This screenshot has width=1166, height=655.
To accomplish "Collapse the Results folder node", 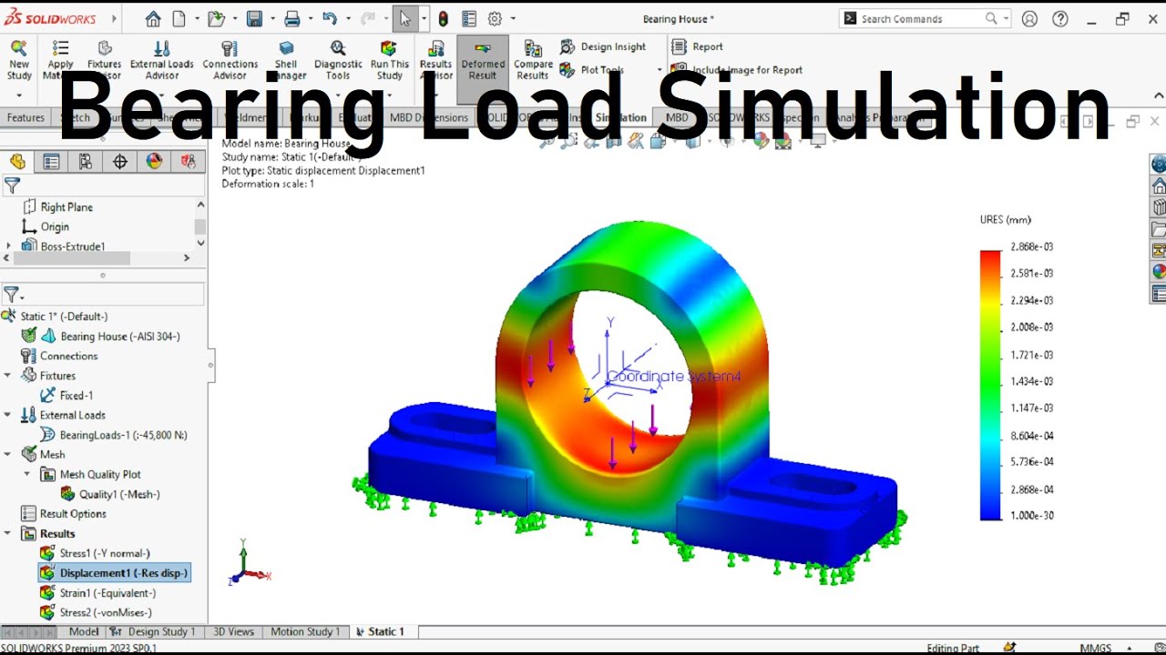I will pos(8,533).
